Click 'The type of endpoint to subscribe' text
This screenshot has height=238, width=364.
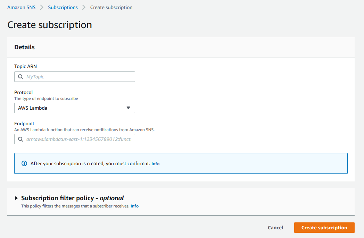pos(46,99)
